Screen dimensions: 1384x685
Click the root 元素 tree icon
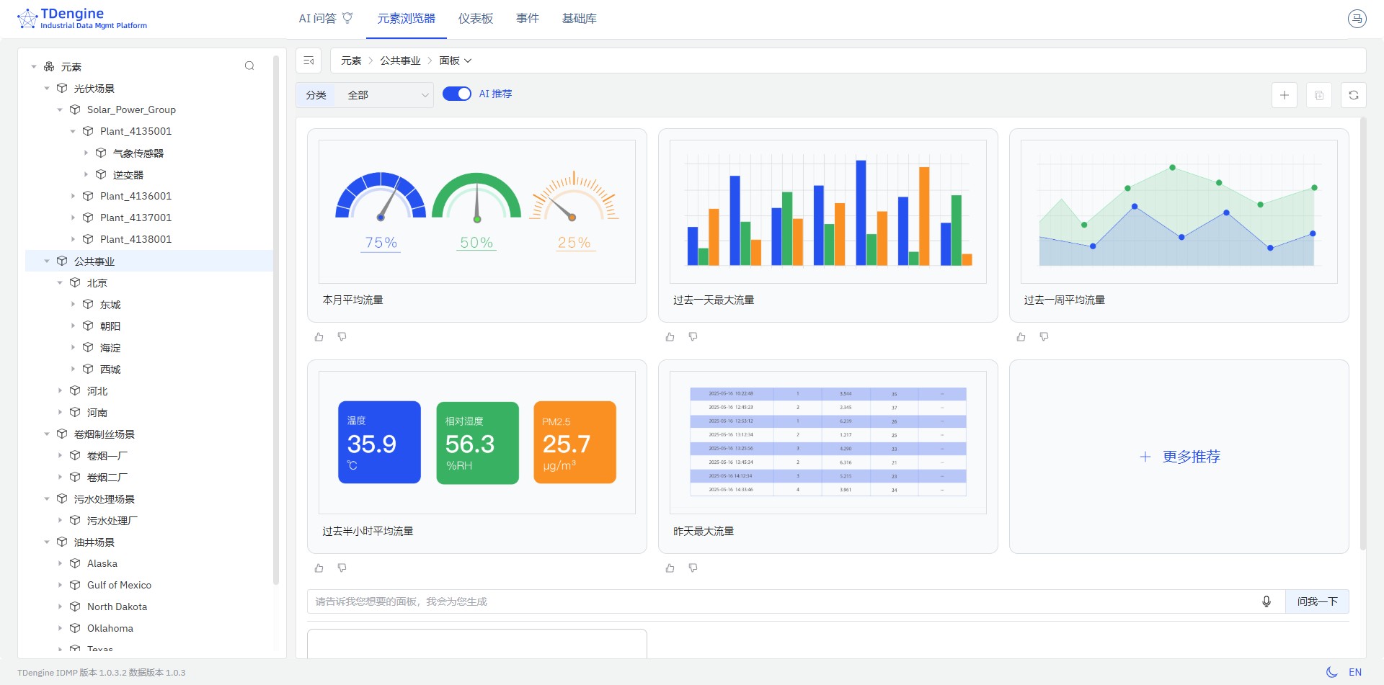49,66
